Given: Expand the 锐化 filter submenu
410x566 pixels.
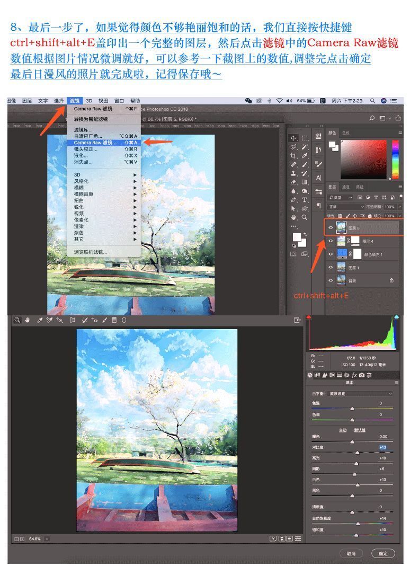Looking at the screenshot, I should [x=104, y=207].
